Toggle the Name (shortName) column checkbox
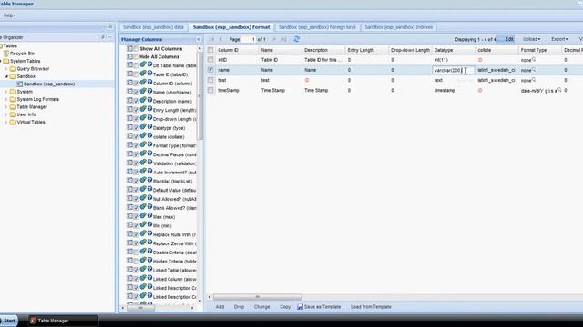 (136, 92)
